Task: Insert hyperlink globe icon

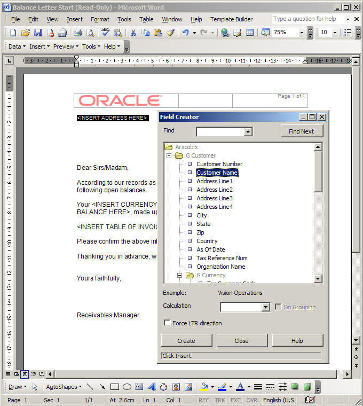Action: coord(225,33)
